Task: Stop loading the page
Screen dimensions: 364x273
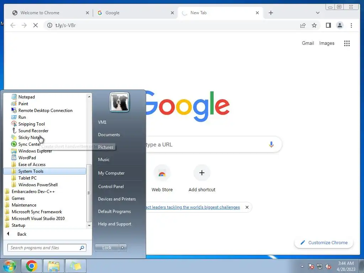Action: (x=36, y=25)
